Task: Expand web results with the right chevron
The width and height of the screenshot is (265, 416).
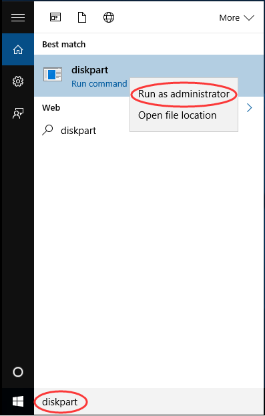Action: (250, 108)
